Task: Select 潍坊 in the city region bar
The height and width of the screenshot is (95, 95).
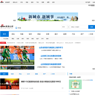Action: 33,39
